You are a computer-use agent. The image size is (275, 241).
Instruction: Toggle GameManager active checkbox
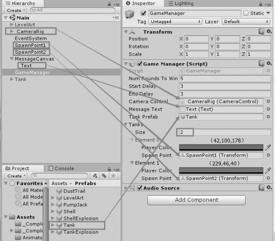(x=143, y=13)
